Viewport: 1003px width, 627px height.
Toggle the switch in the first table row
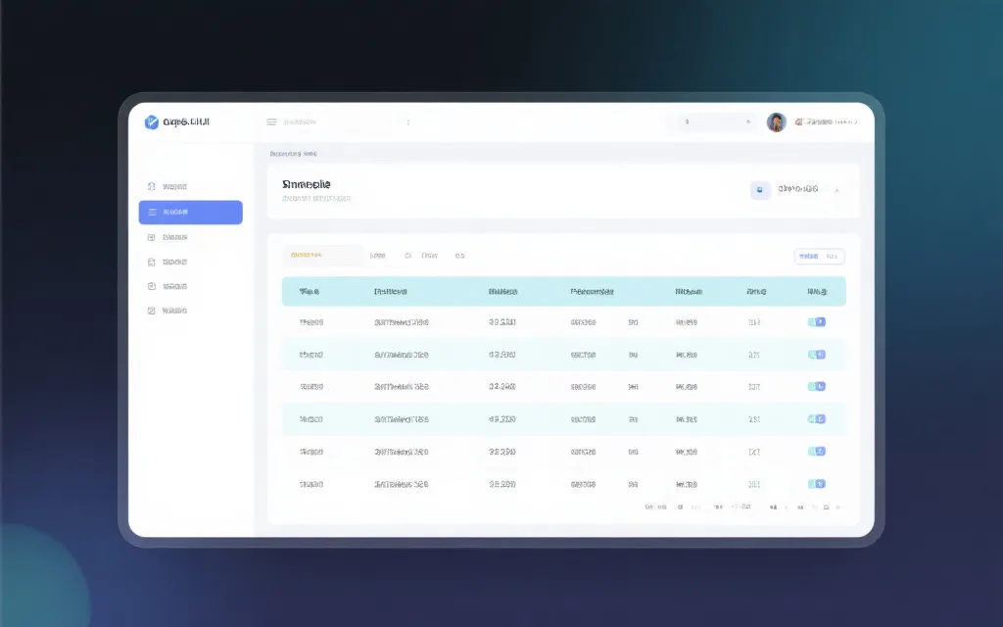817,321
